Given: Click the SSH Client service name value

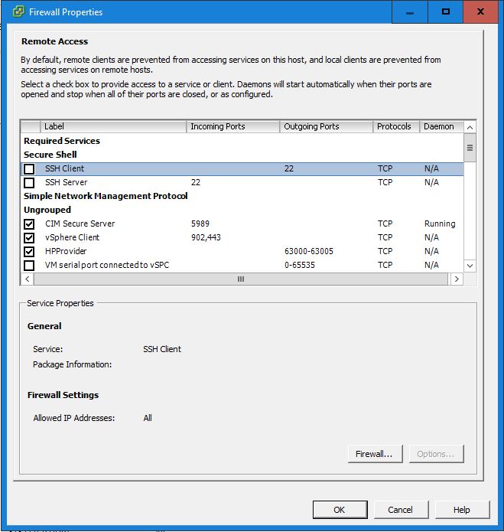Looking at the screenshot, I should tap(162, 349).
